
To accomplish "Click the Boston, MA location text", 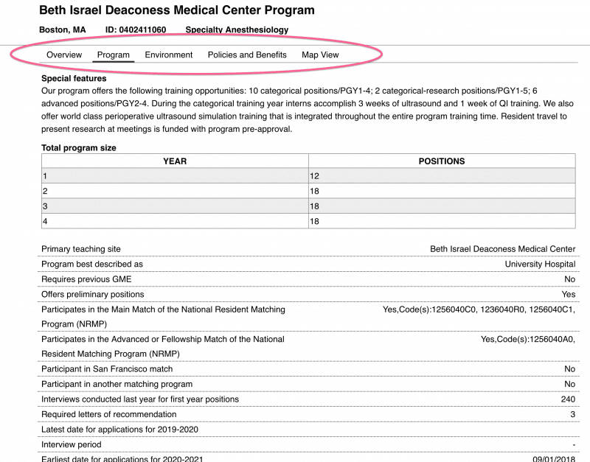I will 63,29.
